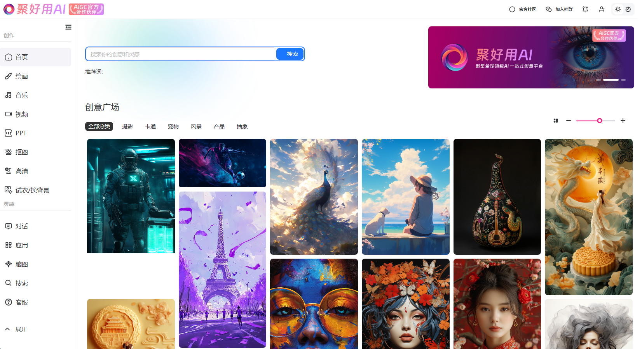Go to the 视频 video section
642x349 pixels.
tap(21, 114)
